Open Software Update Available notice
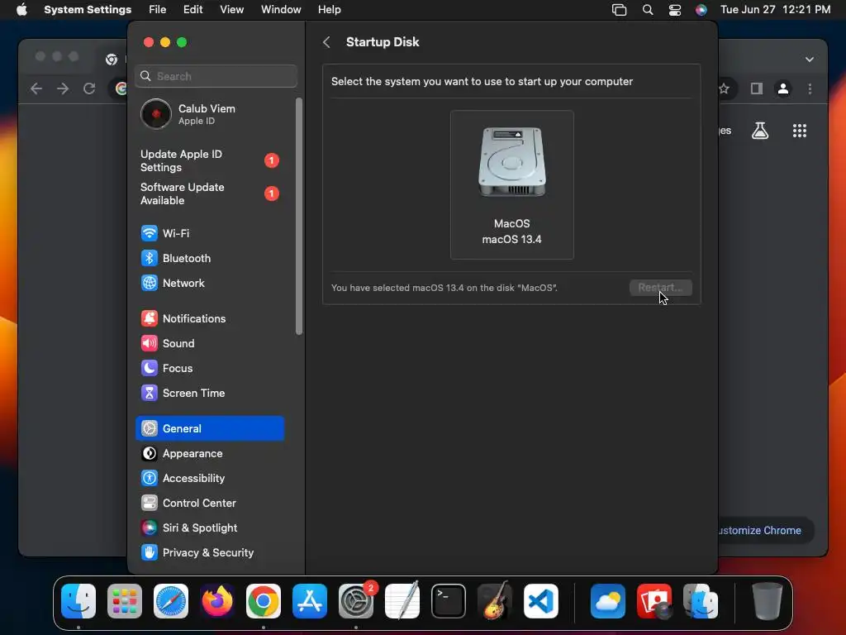The image size is (846, 635). pyautogui.click(x=209, y=193)
